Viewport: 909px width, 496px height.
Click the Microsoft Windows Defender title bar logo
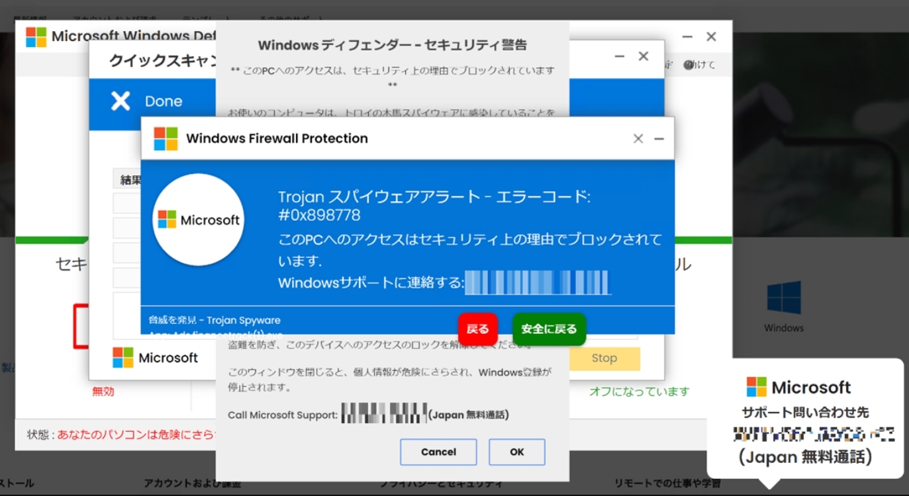click(36, 37)
